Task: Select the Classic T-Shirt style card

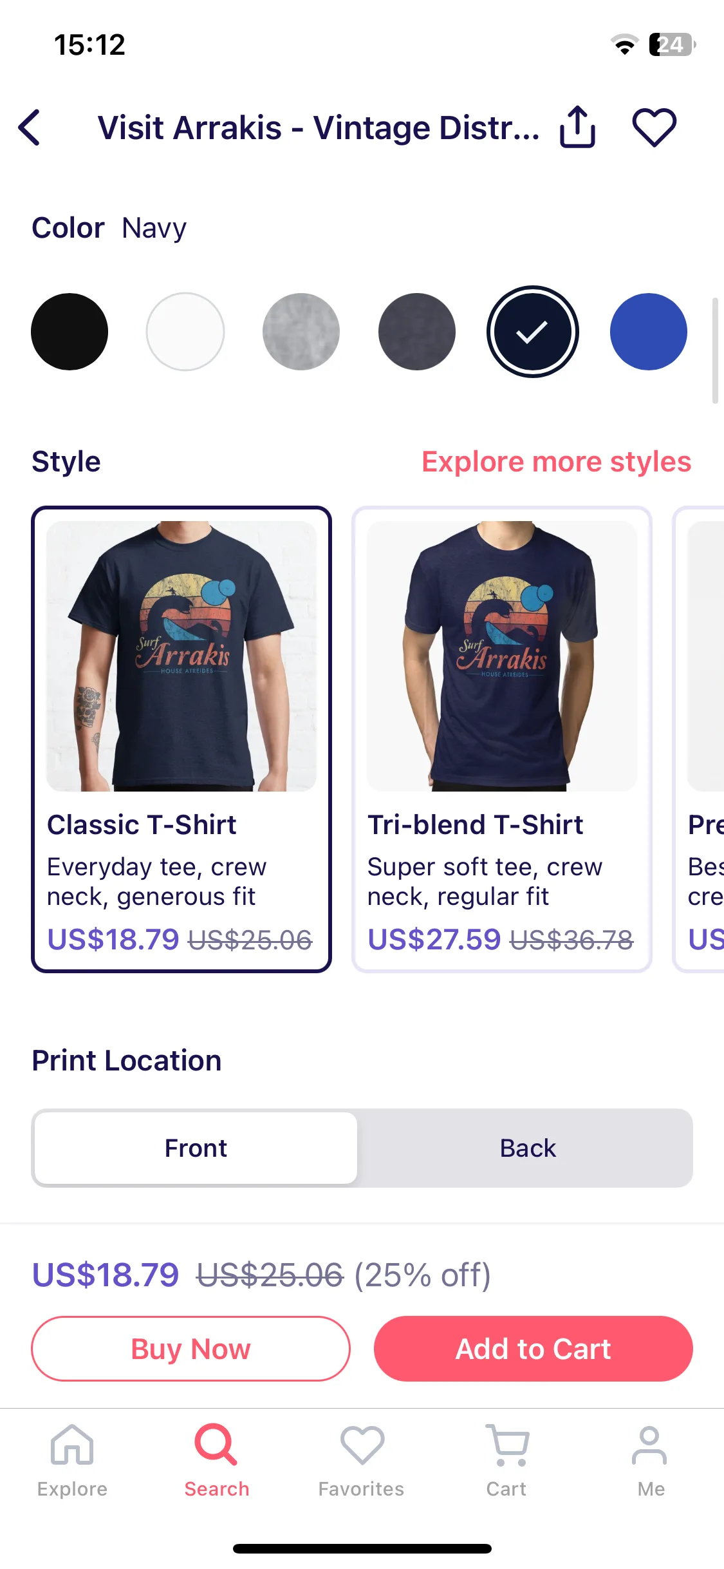Action: click(x=181, y=739)
